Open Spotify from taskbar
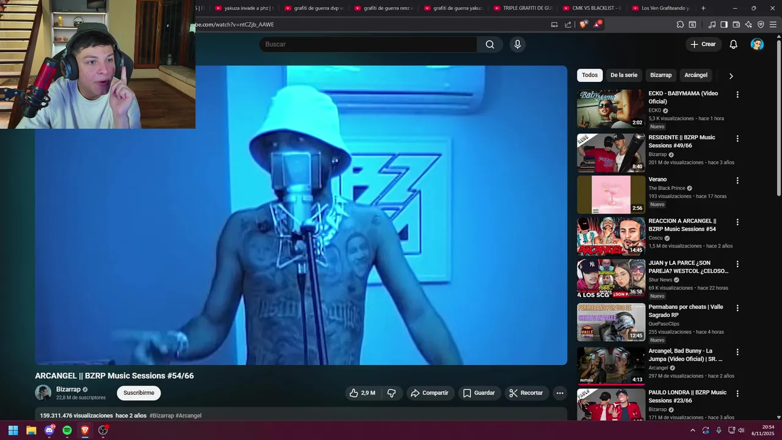Image resolution: width=782 pixels, height=440 pixels. [x=67, y=430]
